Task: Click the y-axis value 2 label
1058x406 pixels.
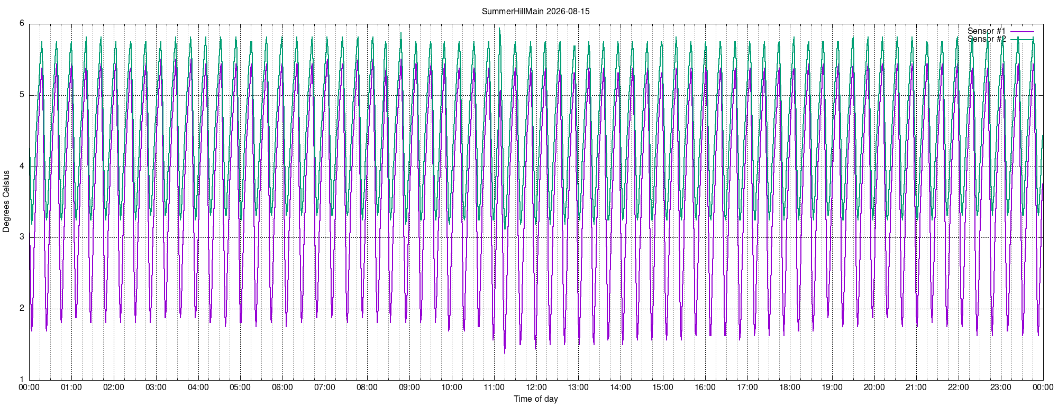Action: coord(22,308)
